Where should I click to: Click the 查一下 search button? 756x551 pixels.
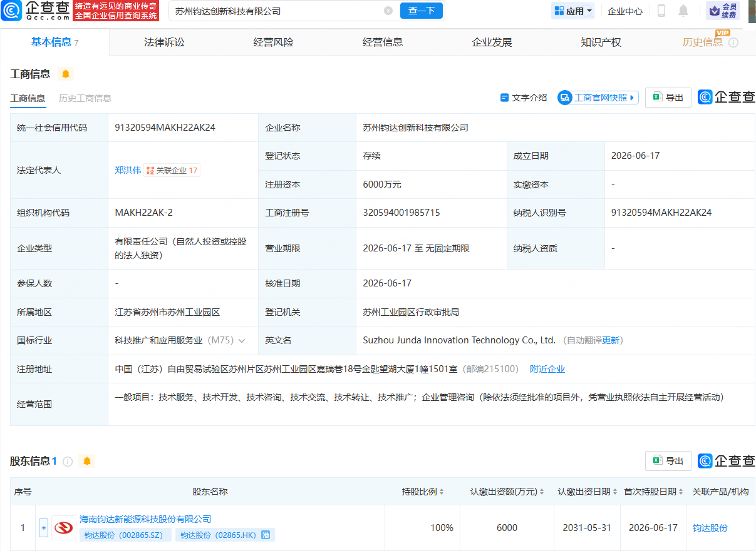[422, 11]
